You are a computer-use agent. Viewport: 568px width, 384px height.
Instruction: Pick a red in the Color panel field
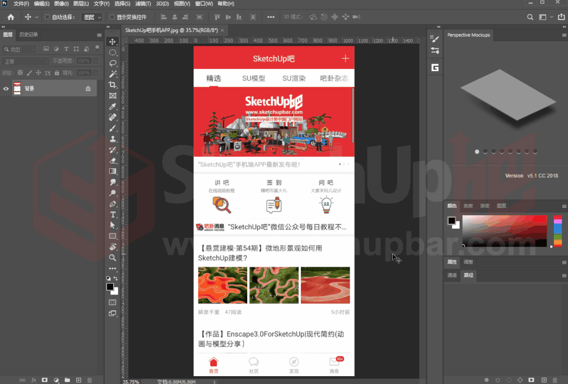[504, 231]
